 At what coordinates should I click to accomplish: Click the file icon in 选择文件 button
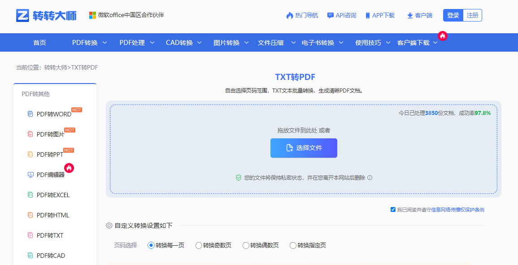[x=290, y=148]
